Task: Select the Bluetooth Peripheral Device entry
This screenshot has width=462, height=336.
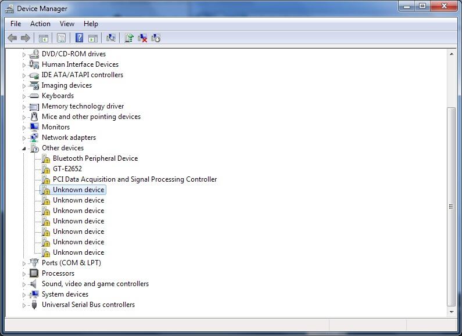Action: [95, 158]
